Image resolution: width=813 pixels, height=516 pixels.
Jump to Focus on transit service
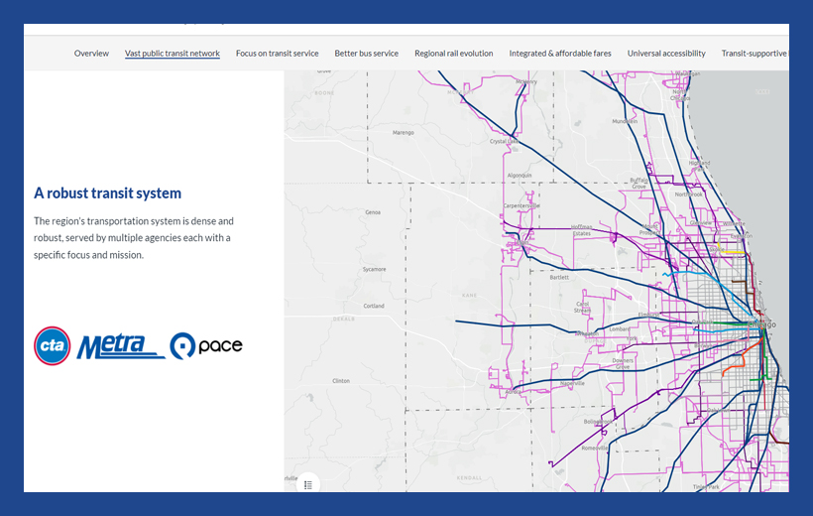277,54
